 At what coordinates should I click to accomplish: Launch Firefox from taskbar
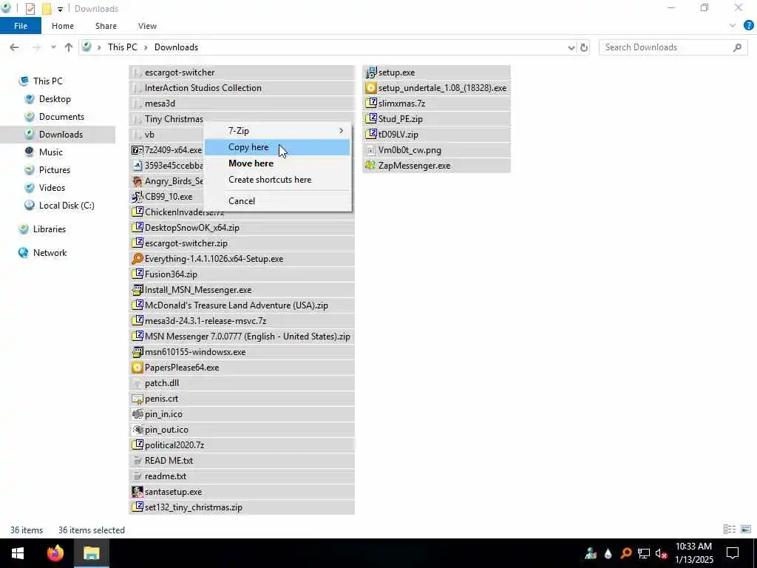pos(55,553)
